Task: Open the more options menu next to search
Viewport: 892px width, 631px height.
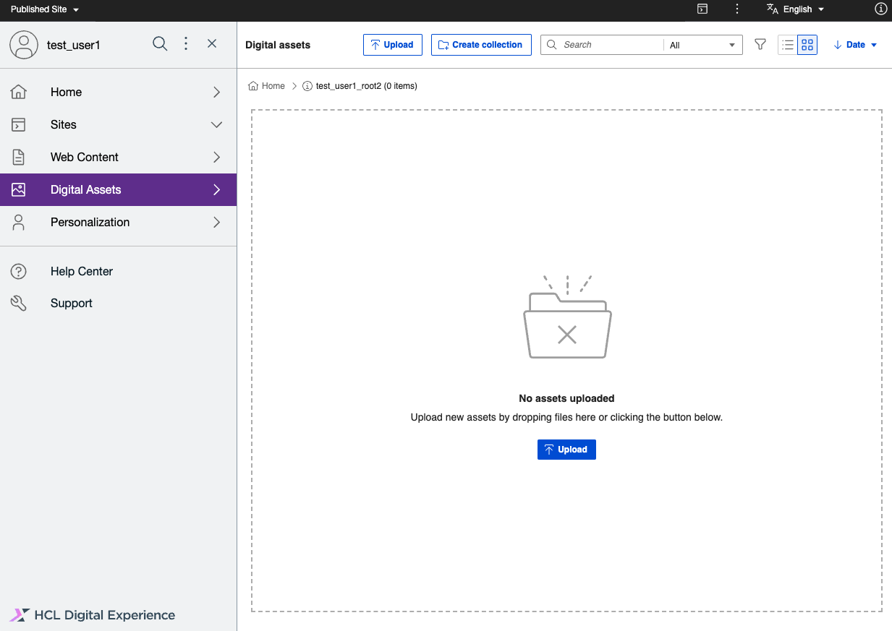Action: pyautogui.click(x=186, y=44)
